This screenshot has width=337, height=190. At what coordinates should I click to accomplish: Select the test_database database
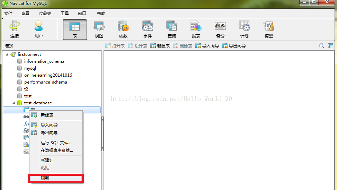[38, 103]
